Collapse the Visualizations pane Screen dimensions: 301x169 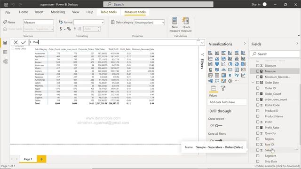[245, 44]
